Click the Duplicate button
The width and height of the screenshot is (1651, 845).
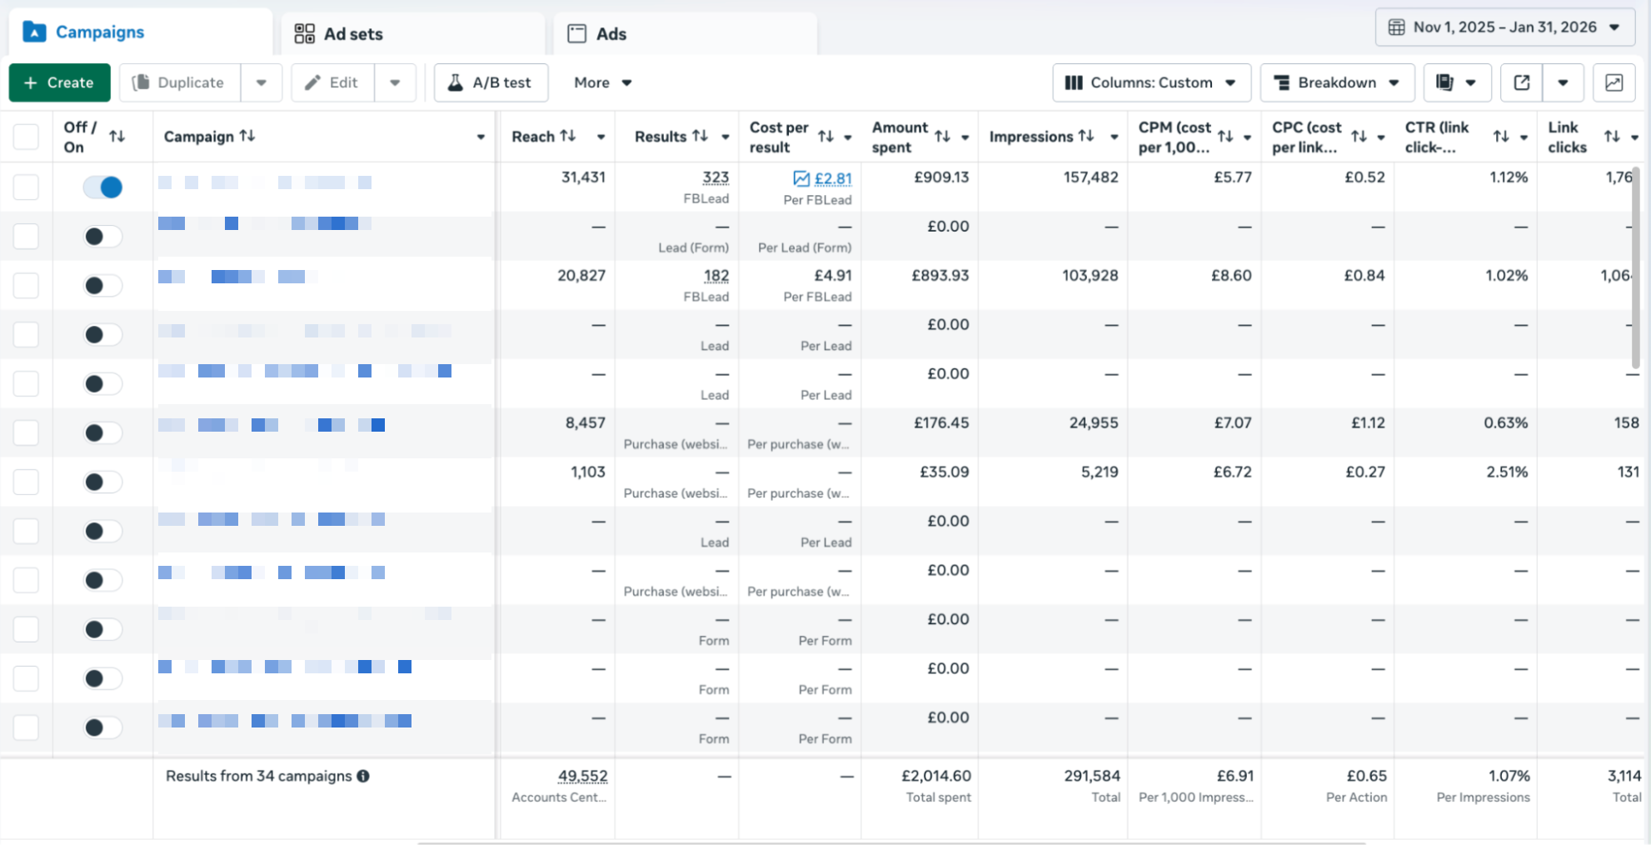coord(180,82)
